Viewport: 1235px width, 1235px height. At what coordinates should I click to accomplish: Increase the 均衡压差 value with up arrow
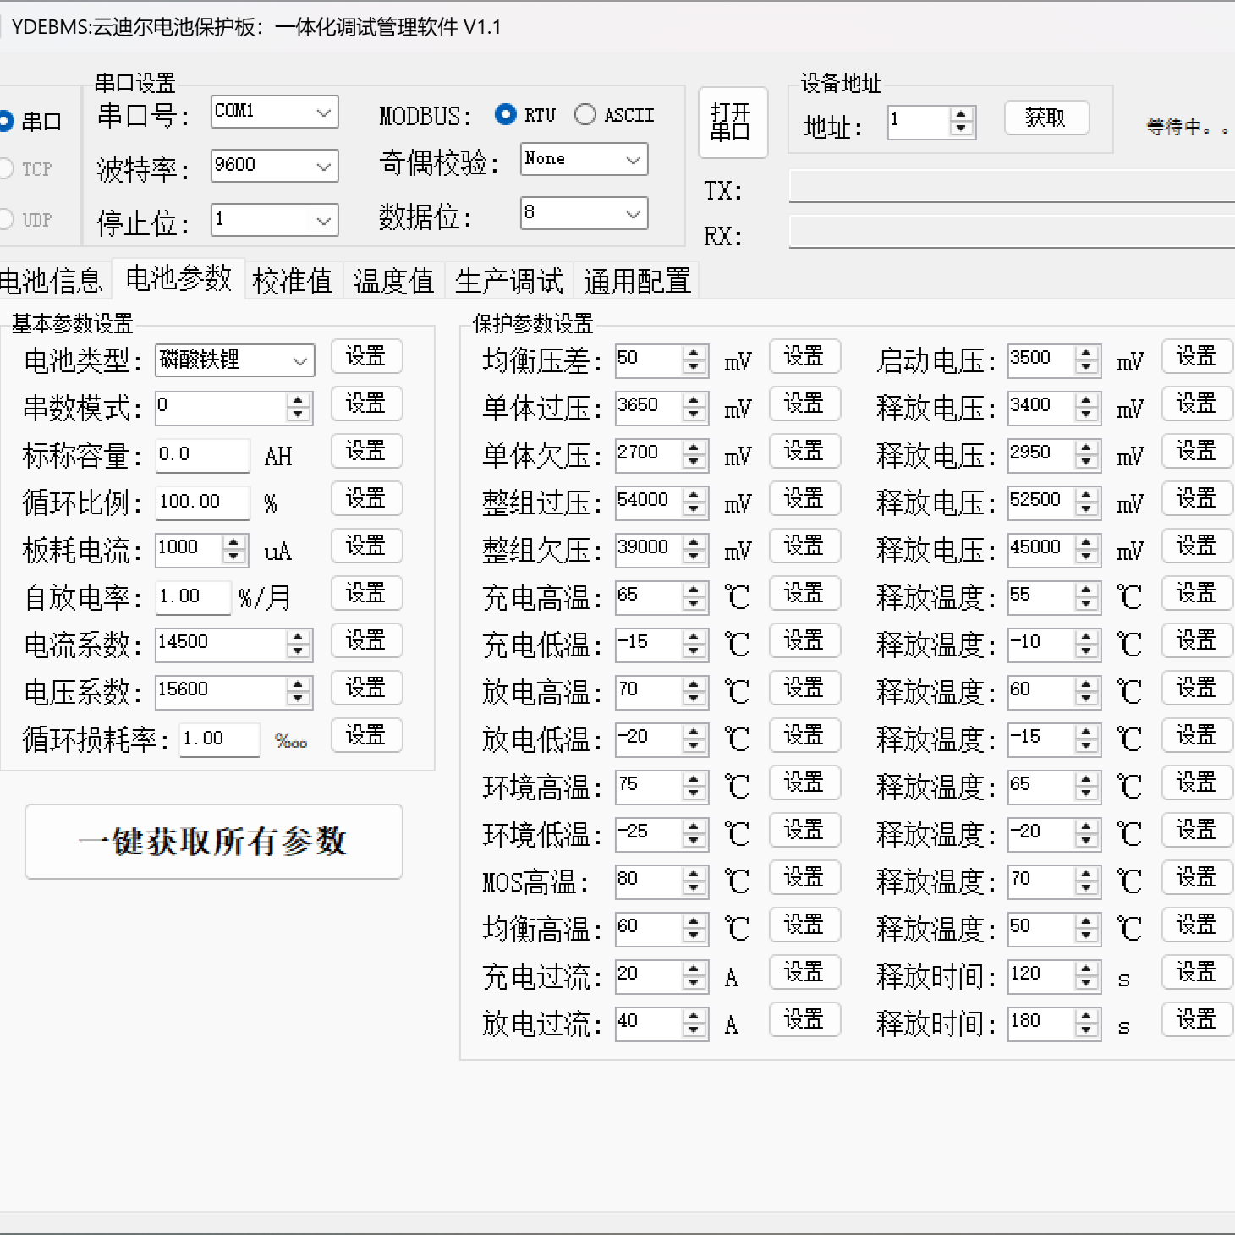click(694, 353)
